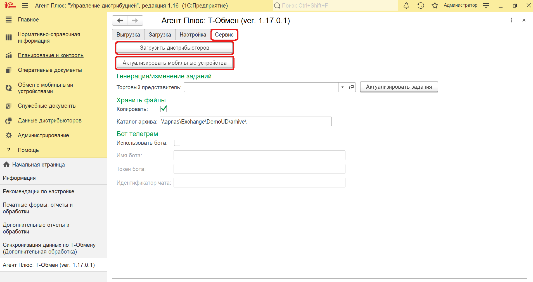Open the 1C main menu hamburger icon
This screenshot has width=533, height=282.
click(x=25, y=6)
